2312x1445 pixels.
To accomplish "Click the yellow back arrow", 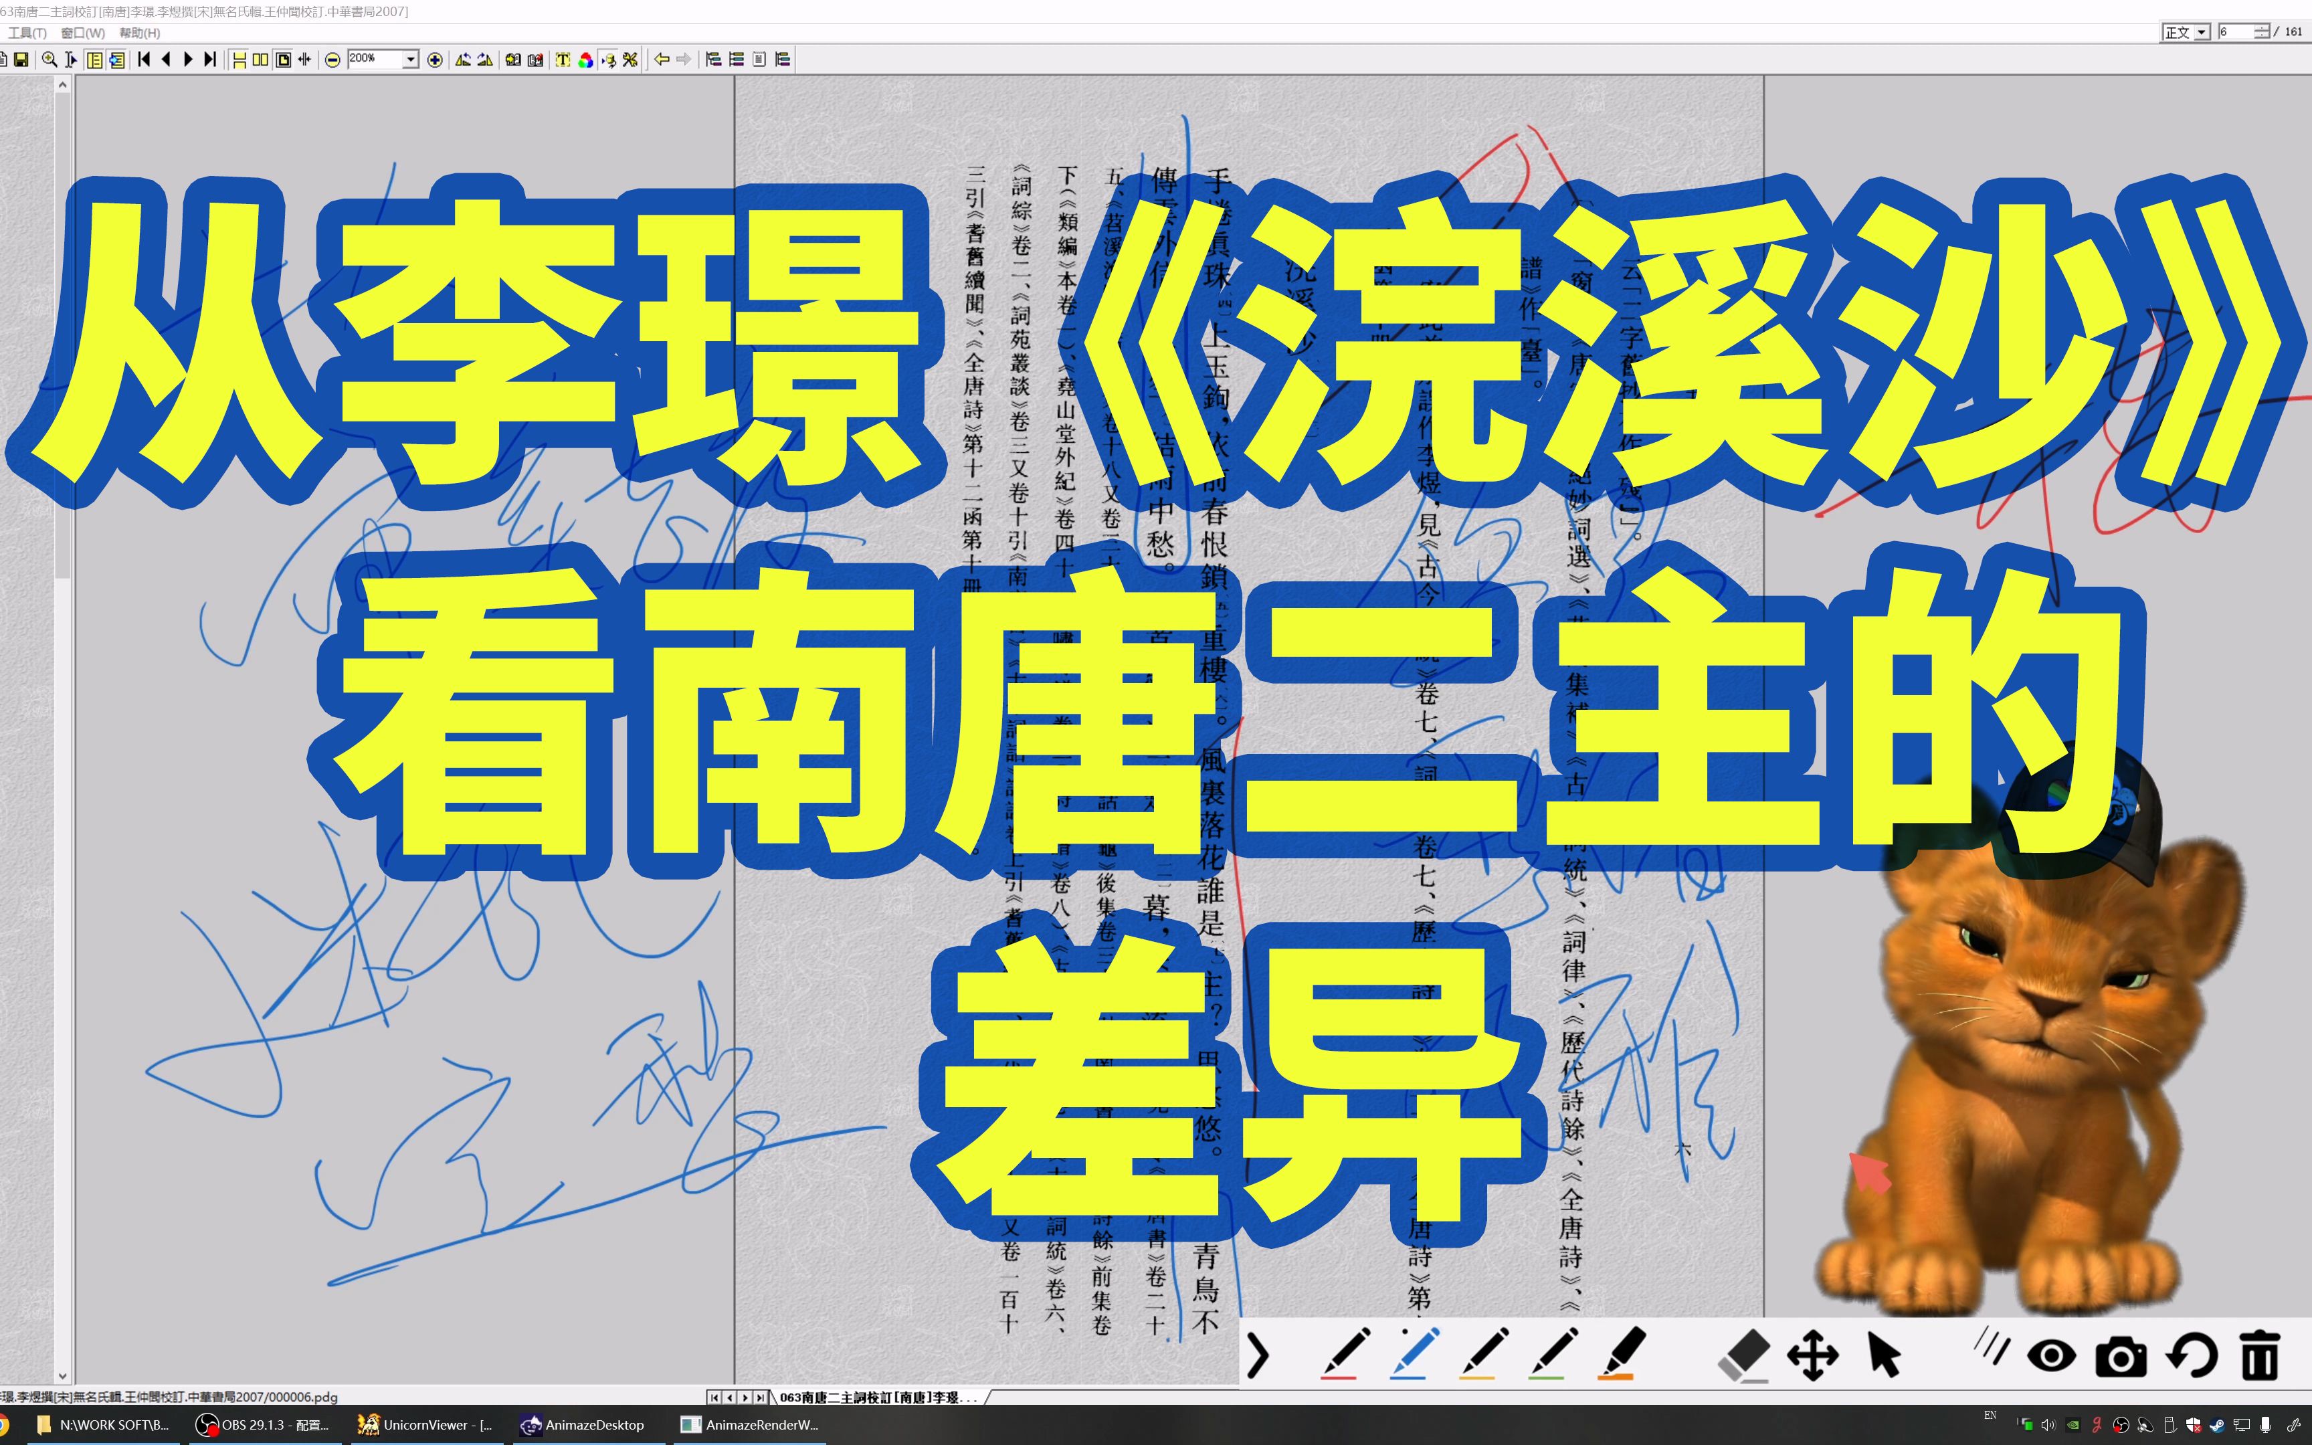I will pyautogui.click(x=661, y=60).
